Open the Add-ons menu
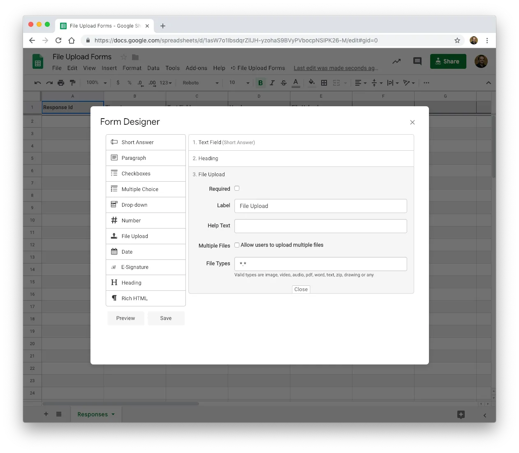This screenshot has height=453, width=519. (x=196, y=68)
